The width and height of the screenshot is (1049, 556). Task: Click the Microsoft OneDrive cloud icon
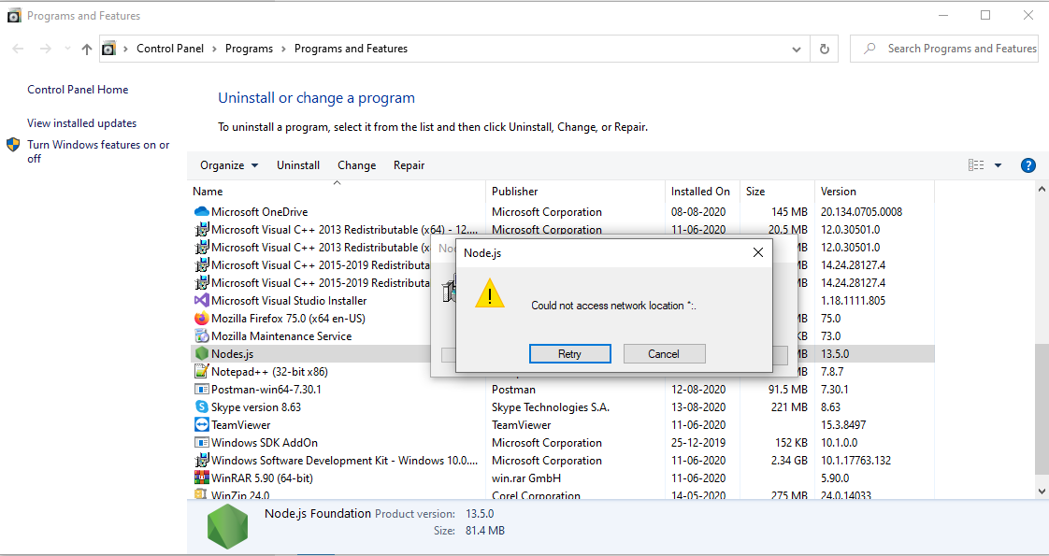tap(201, 212)
